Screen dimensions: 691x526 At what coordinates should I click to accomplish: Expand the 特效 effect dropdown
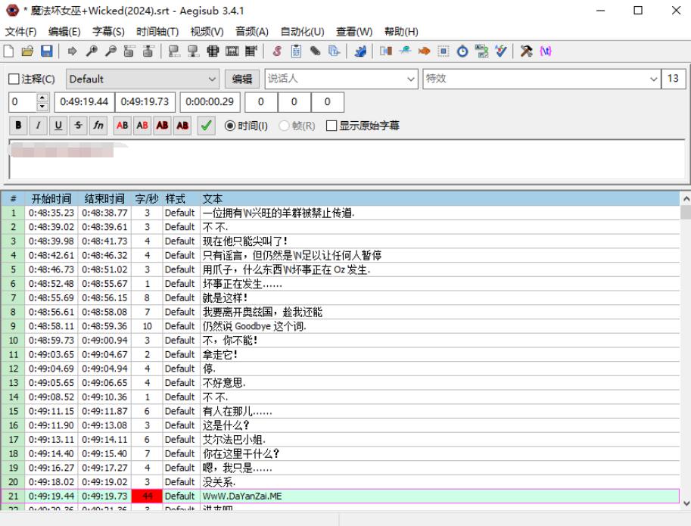tap(654, 79)
